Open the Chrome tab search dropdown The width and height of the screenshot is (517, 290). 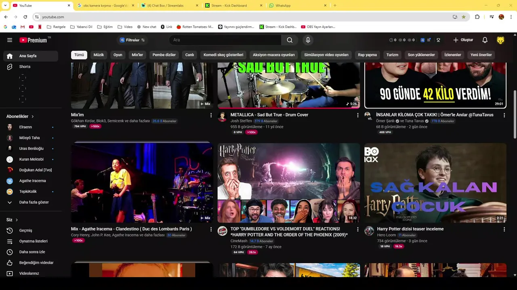(x=6, y=5)
